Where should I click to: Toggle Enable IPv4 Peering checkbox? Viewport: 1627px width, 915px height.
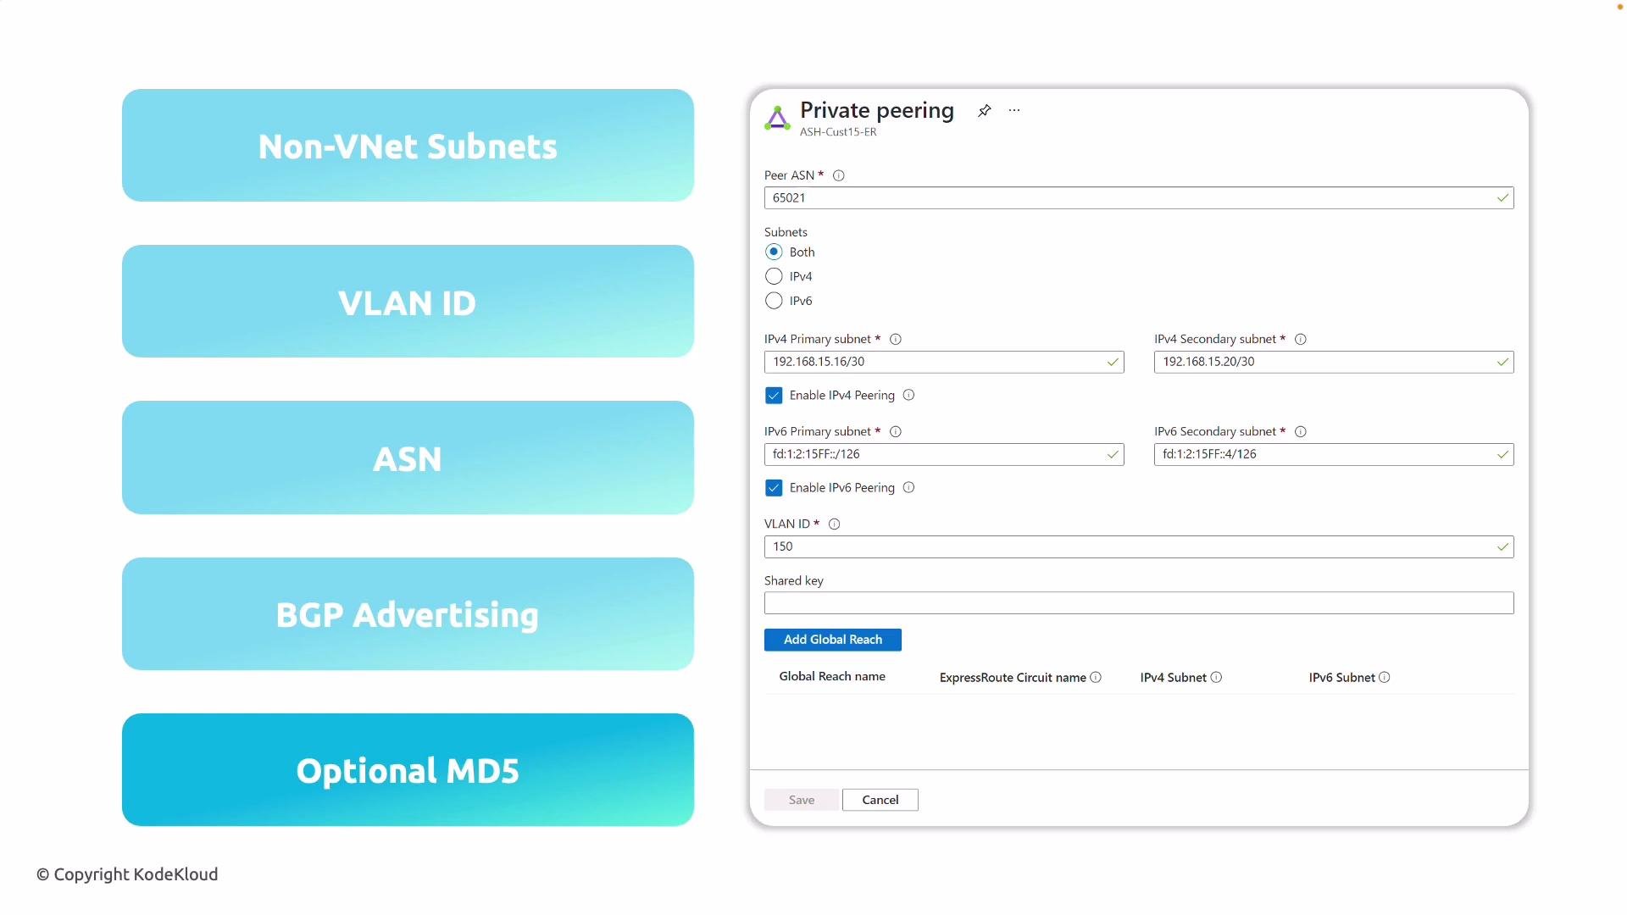click(x=774, y=396)
